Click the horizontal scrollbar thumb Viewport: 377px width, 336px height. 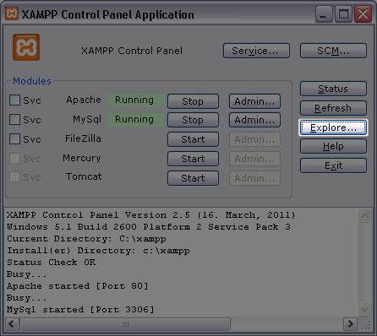(x=125, y=324)
